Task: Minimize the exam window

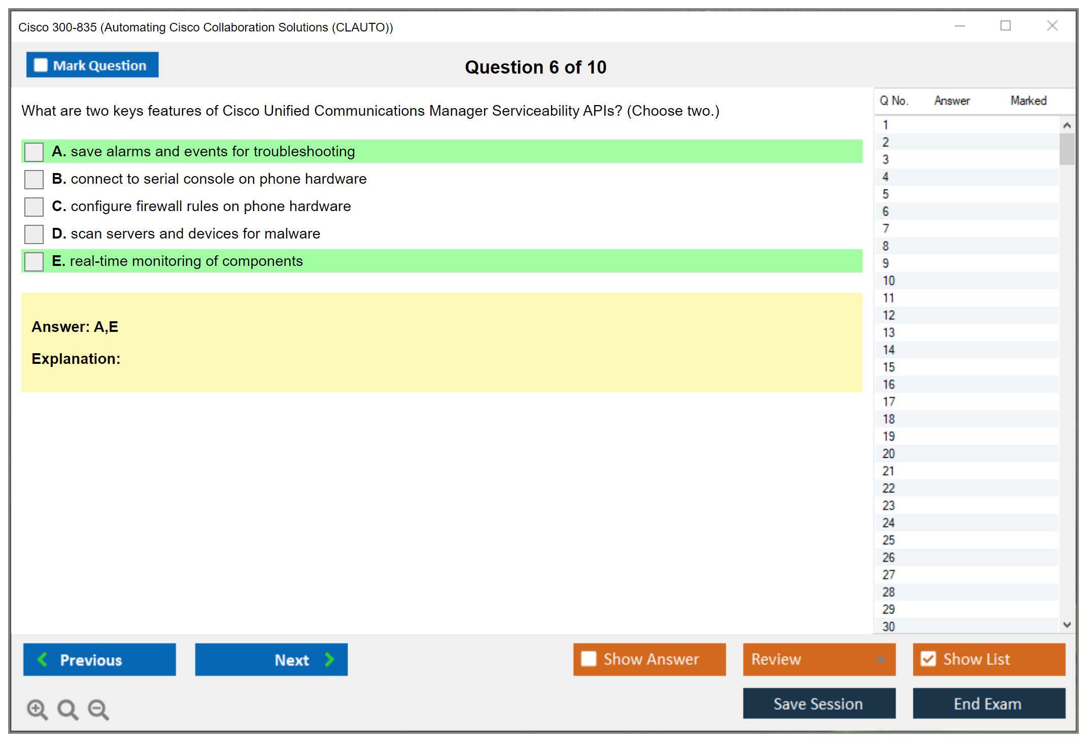Action: pyautogui.click(x=960, y=26)
